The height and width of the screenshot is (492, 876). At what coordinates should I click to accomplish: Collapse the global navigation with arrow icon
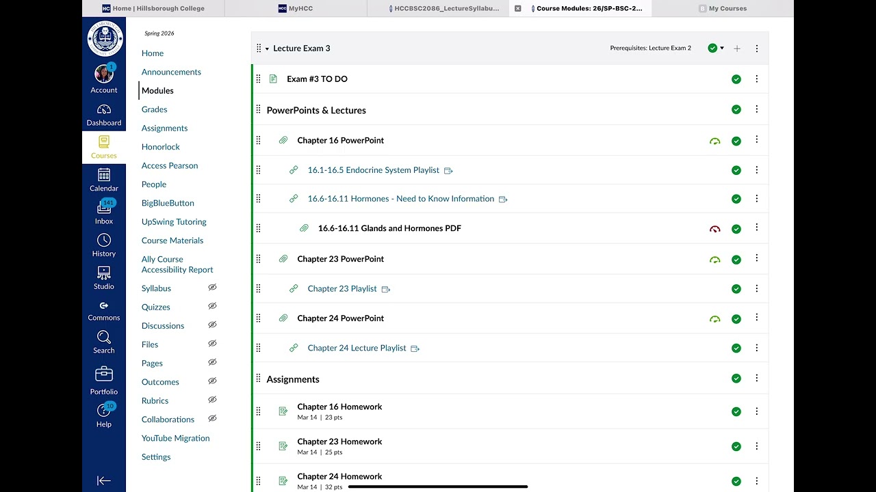[x=104, y=481]
